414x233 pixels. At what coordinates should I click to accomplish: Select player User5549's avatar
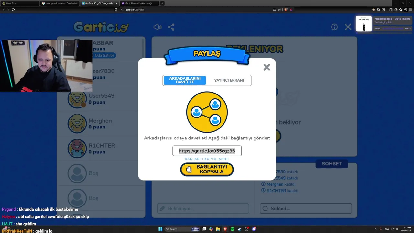pyautogui.click(x=77, y=99)
